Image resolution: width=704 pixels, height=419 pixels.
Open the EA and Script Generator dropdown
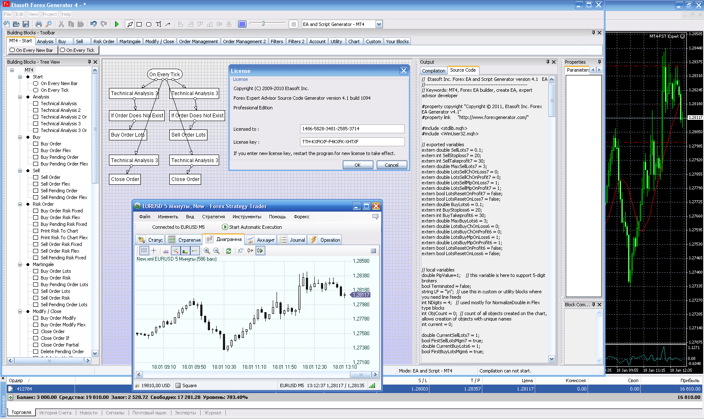pyautogui.click(x=379, y=24)
